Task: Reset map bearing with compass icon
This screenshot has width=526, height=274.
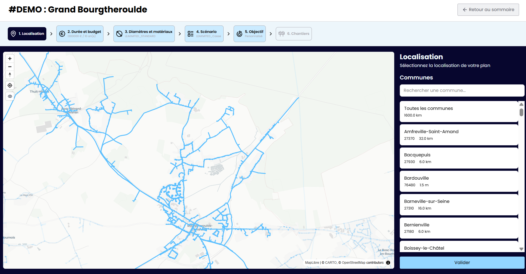Action: point(10,75)
